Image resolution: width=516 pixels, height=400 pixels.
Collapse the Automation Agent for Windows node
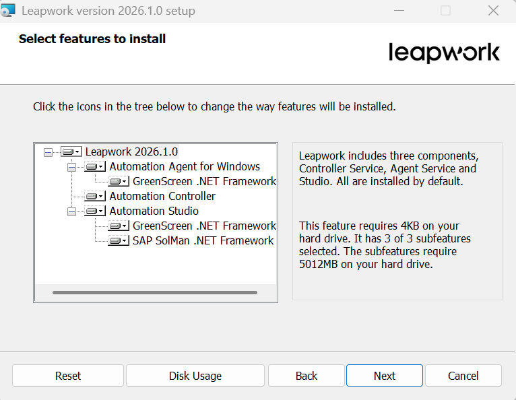coord(71,167)
